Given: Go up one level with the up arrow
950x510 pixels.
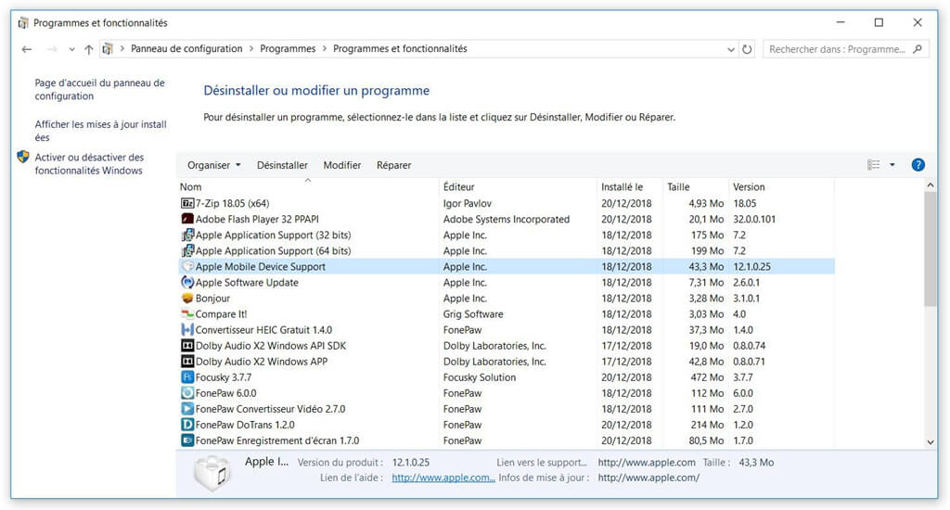Looking at the screenshot, I should pos(89,49).
